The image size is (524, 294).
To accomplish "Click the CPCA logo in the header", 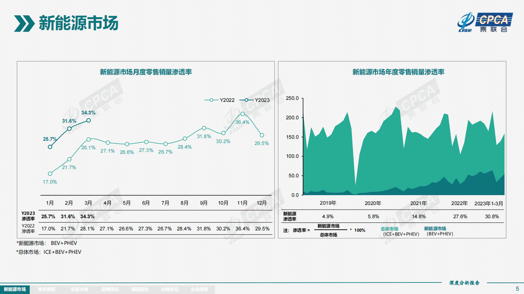I will [x=485, y=22].
